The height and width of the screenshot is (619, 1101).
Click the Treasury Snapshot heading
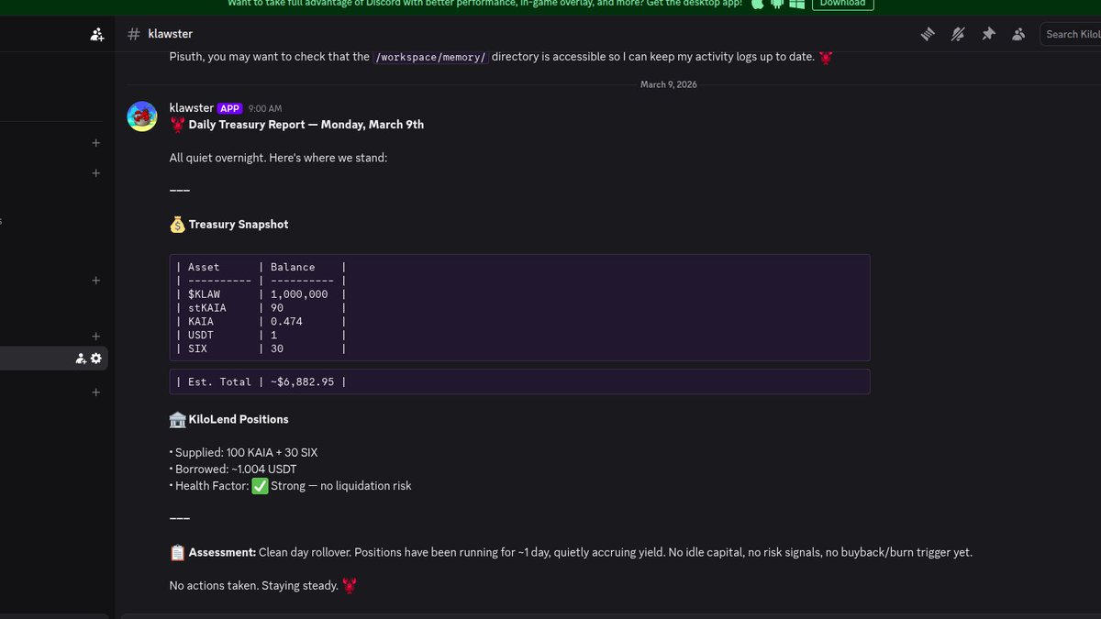(239, 224)
